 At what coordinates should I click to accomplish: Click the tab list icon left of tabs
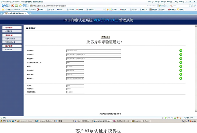coord(2,13)
